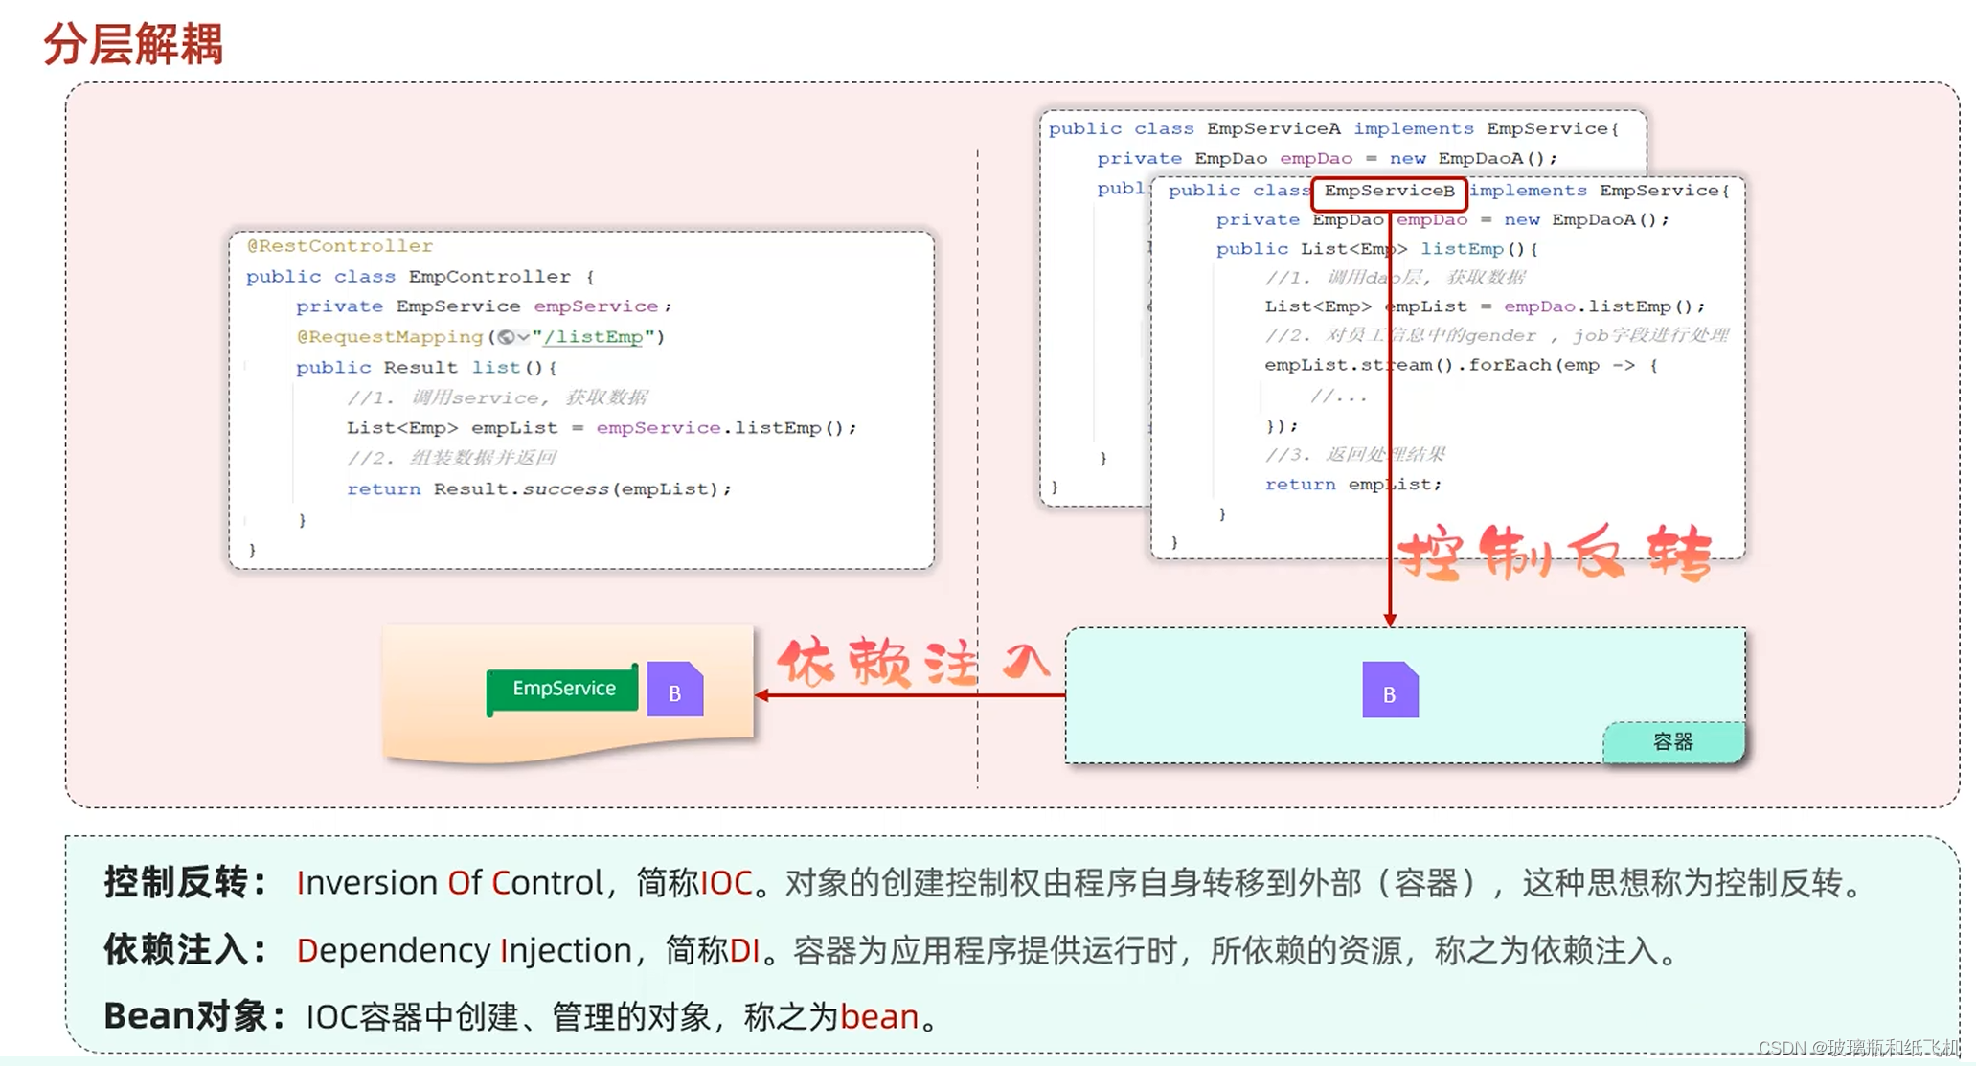1976x1066 pixels.
Task: Click the EmpServiceA class name
Action: [x=1274, y=128]
